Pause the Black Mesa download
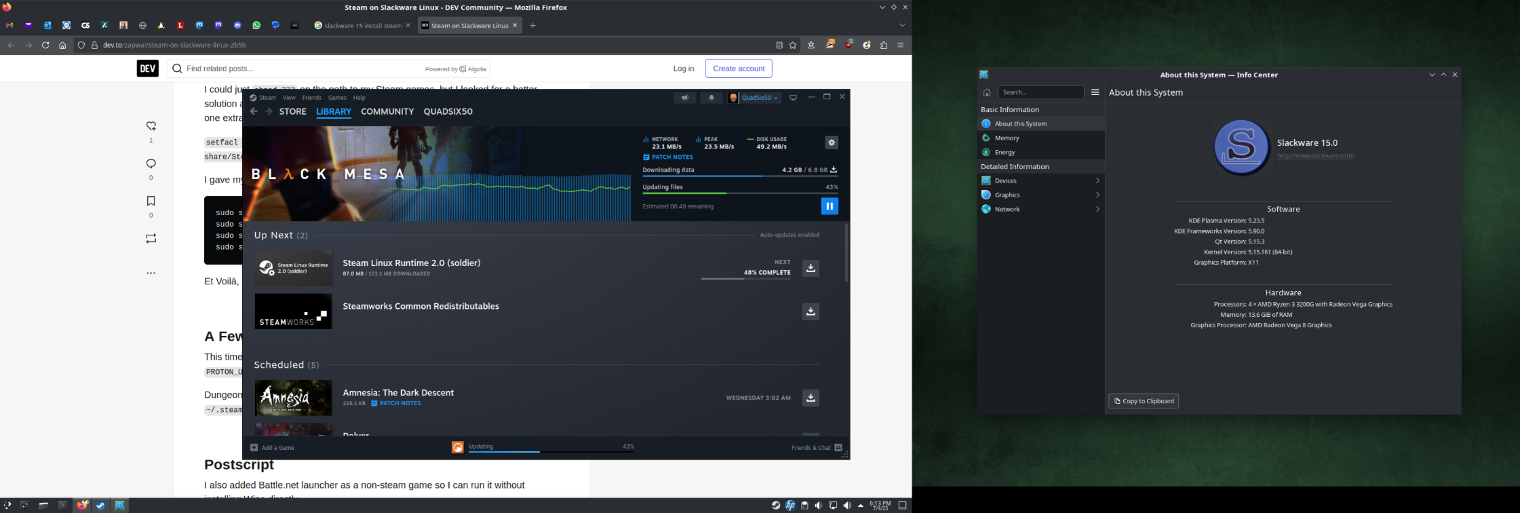The image size is (1520, 513). [829, 206]
